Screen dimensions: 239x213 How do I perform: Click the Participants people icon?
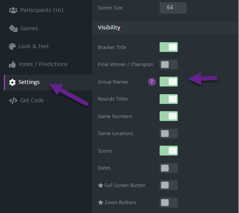tap(13, 10)
